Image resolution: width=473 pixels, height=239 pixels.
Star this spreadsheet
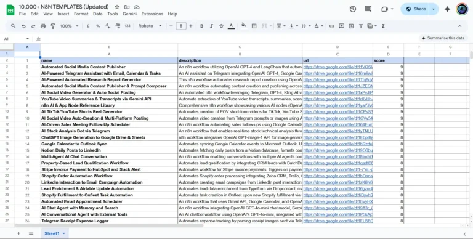(x=117, y=7)
